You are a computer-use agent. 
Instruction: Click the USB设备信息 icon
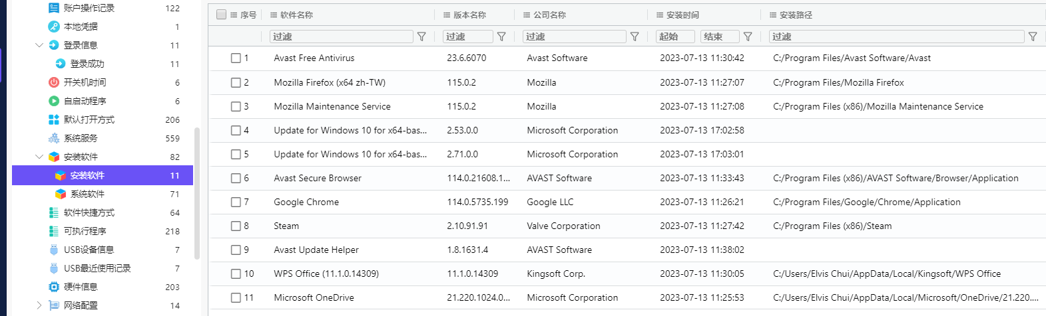[54, 250]
